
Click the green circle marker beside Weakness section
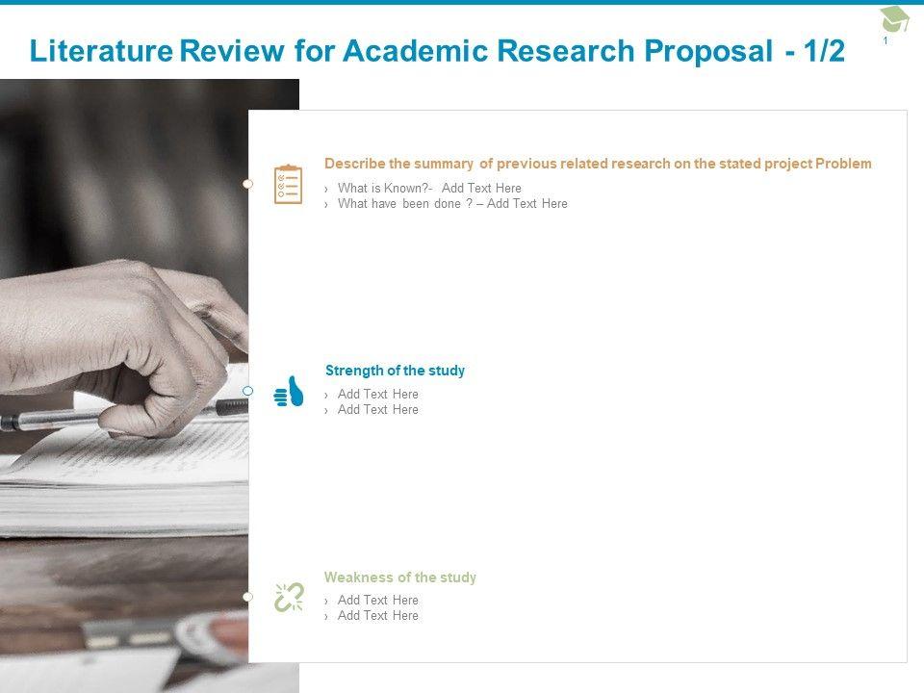click(247, 598)
